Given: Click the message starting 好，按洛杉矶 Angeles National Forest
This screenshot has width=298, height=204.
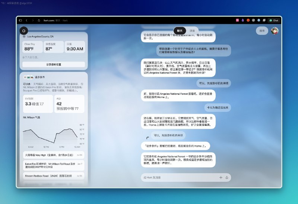Looking at the screenshot, I should click(x=178, y=95).
